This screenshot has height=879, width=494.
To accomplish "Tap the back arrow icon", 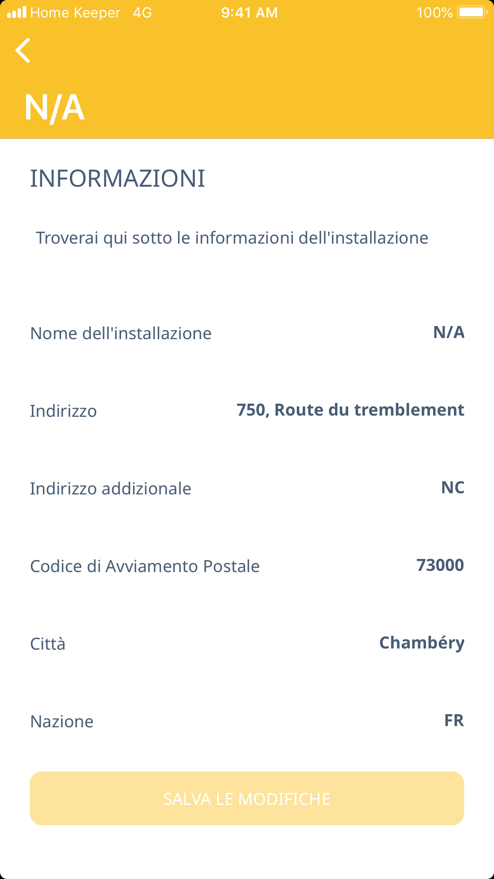I will pyautogui.click(x=23, y=51).
